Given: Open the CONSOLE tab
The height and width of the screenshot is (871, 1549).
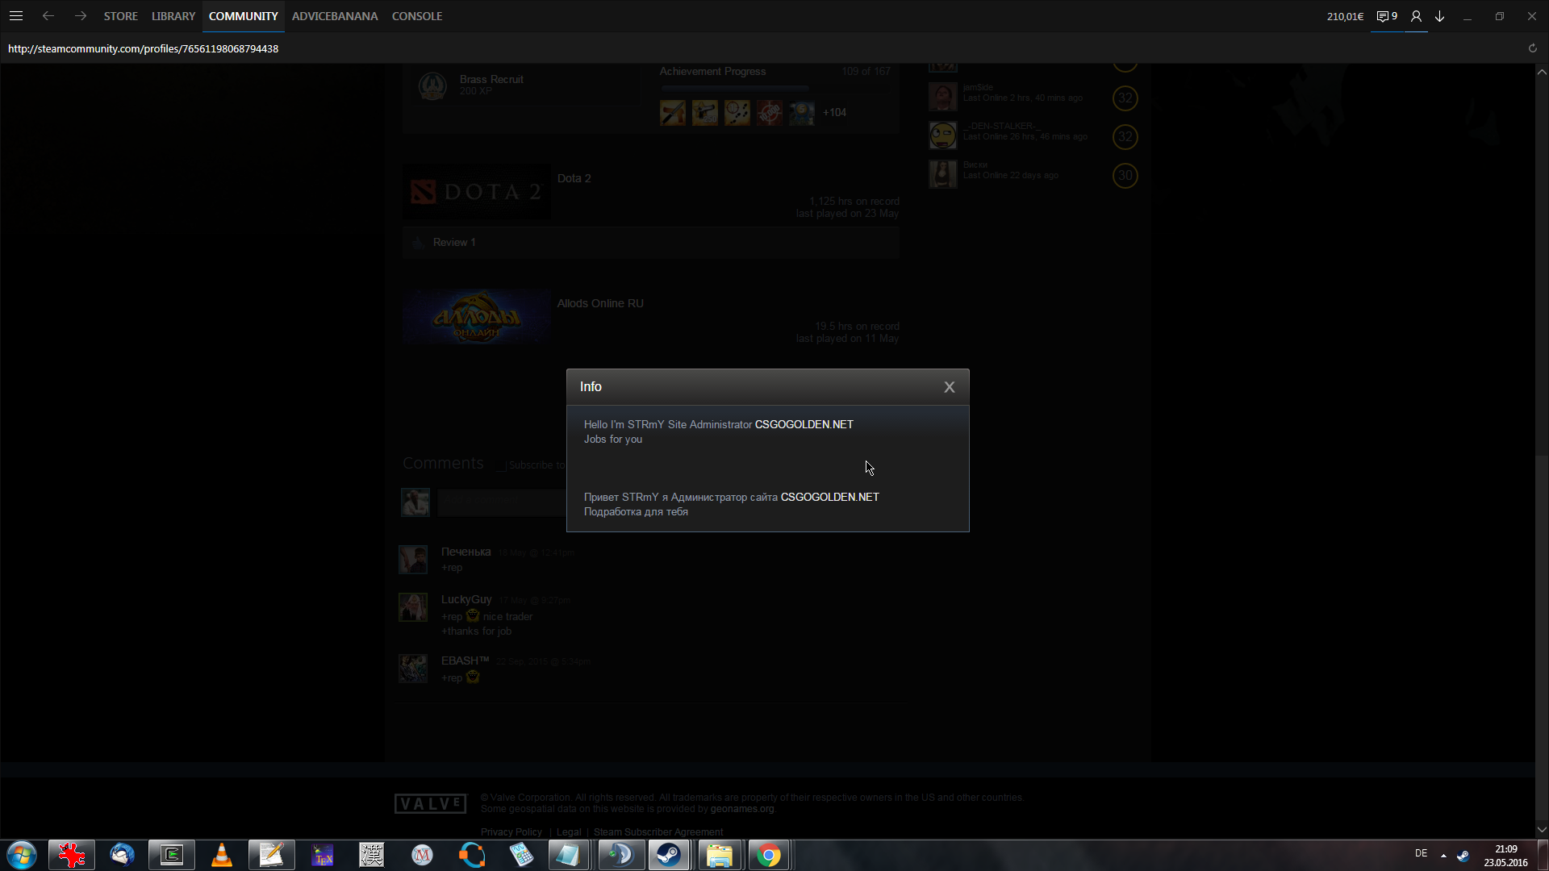Looking at the screenshot, I should pos(417,16).
